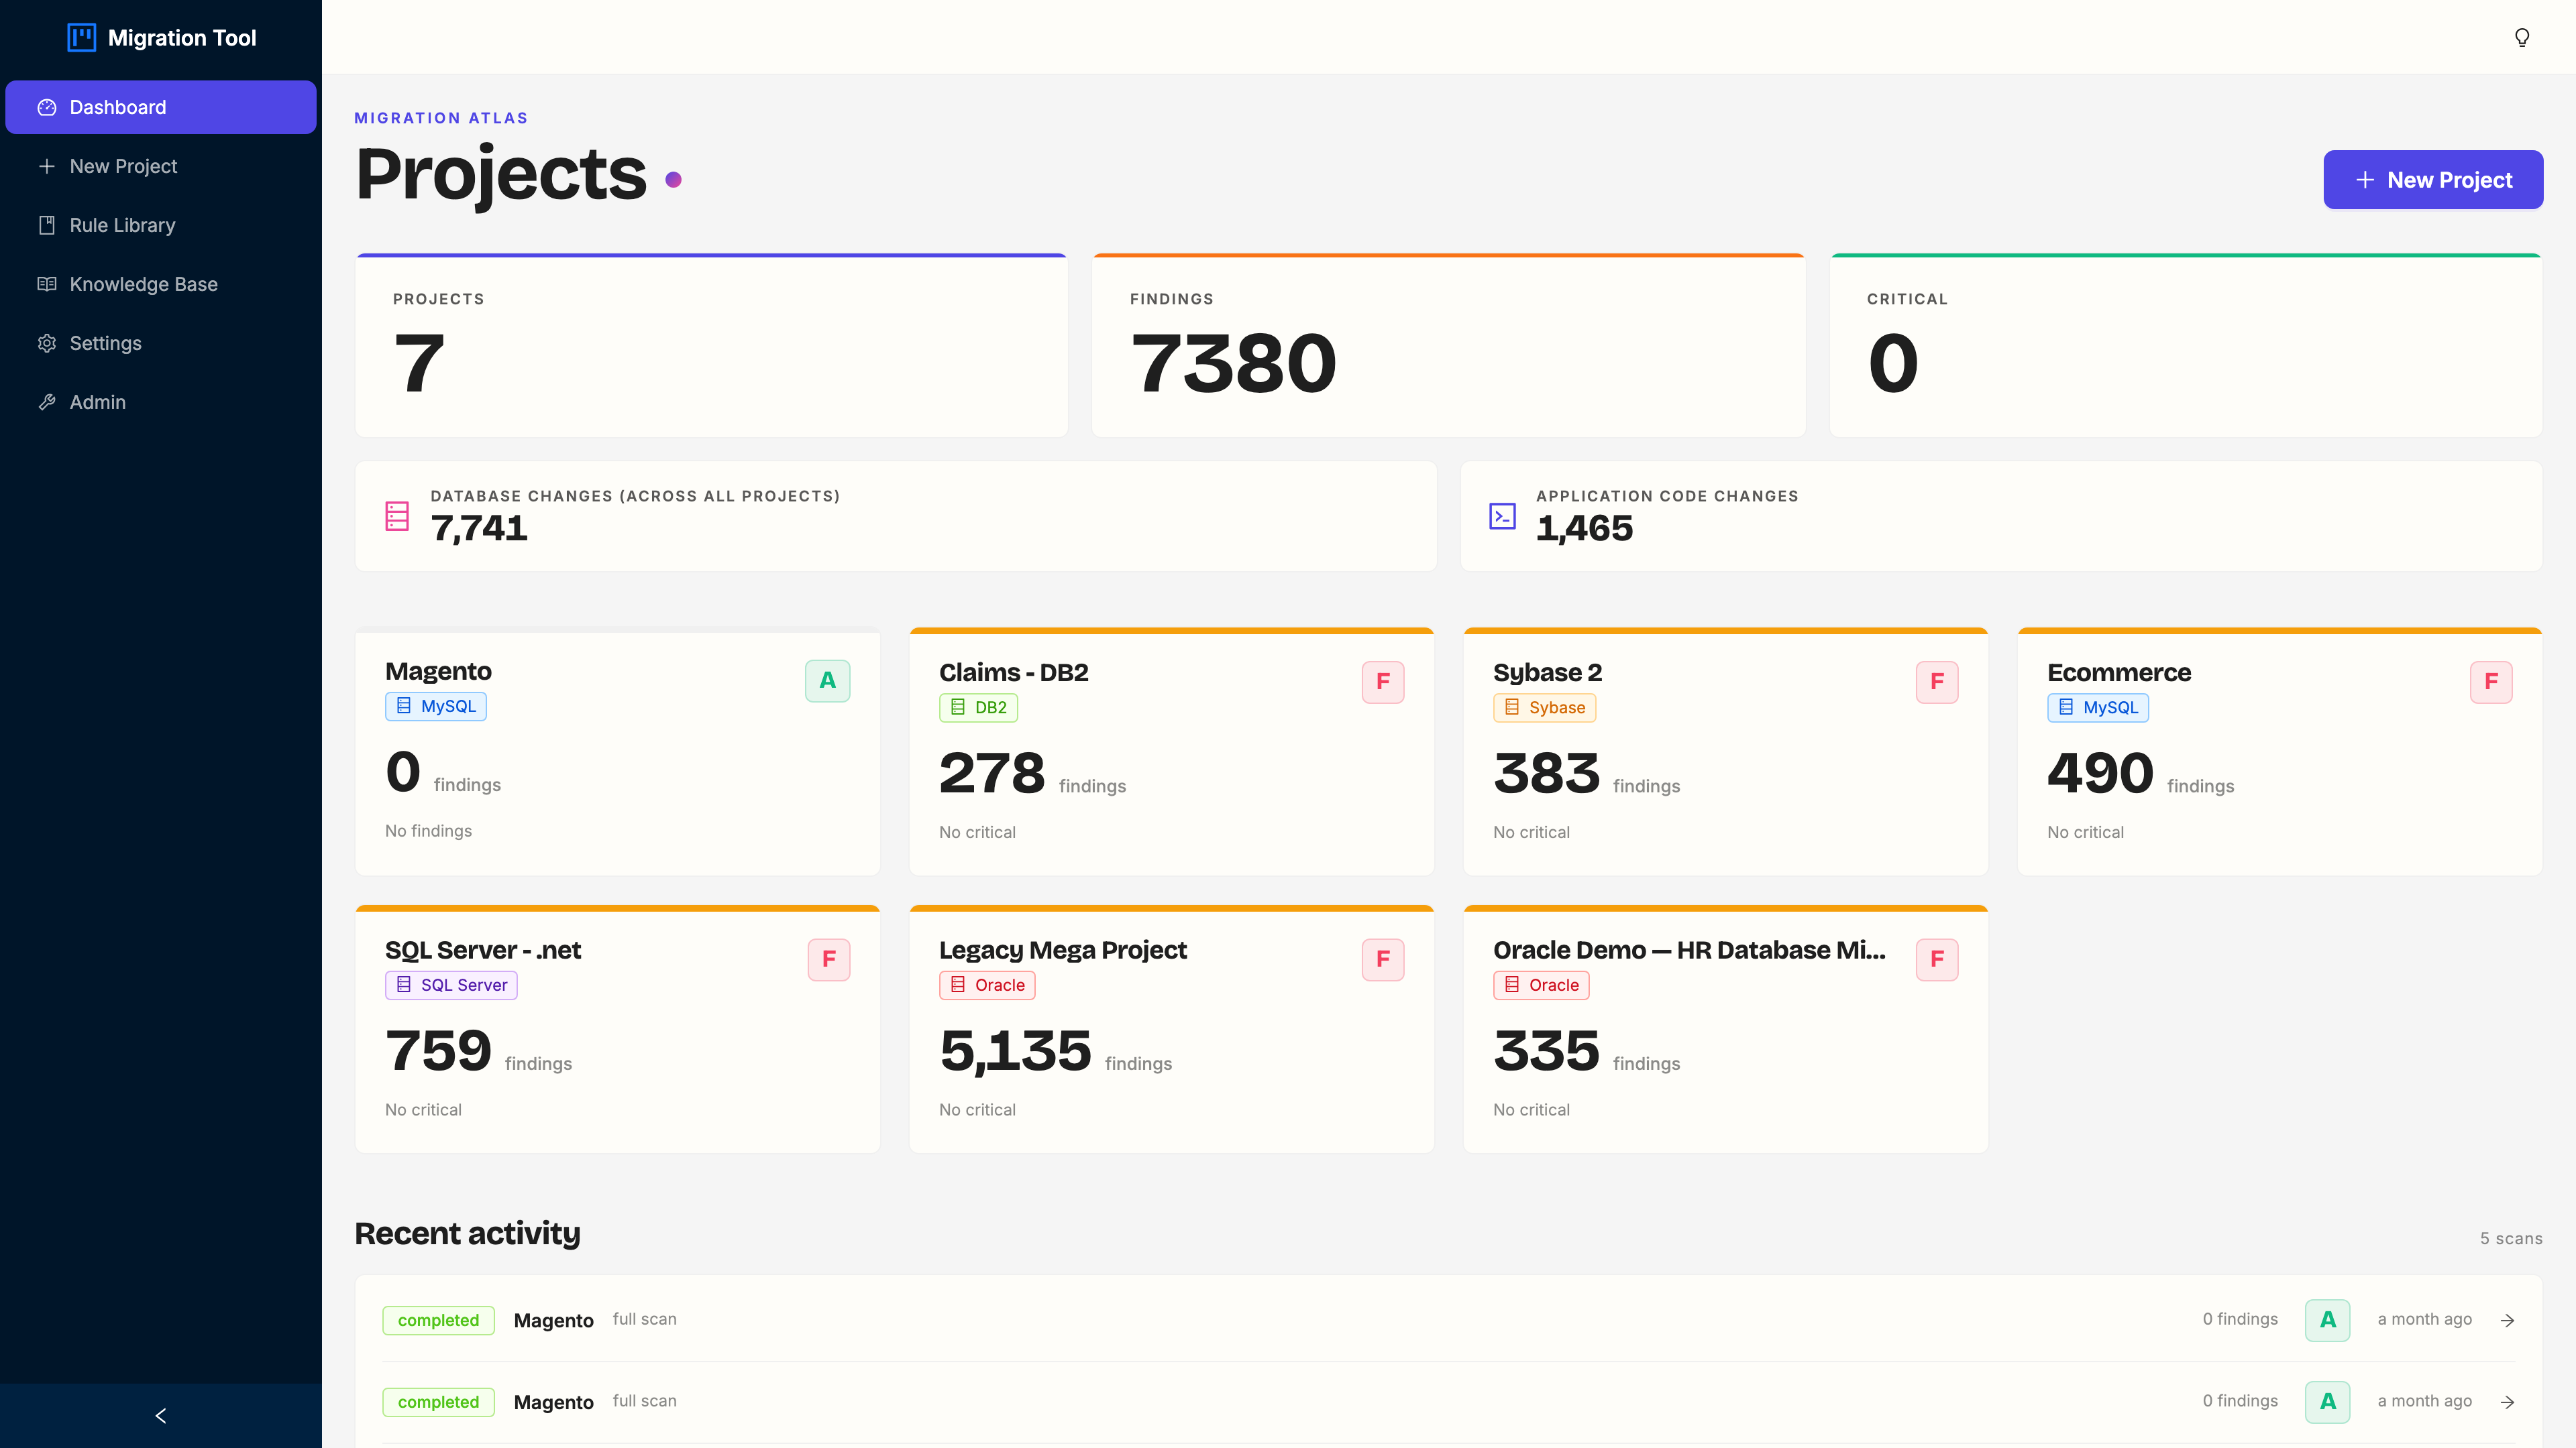2576x1448 pixels.
Task: Open Knowledge Base from the sidebar
Action: click(x=161, y=284)
